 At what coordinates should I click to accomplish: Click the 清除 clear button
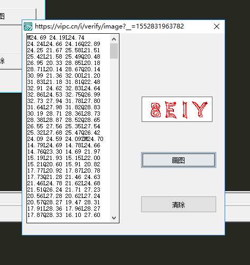point(179,204)
